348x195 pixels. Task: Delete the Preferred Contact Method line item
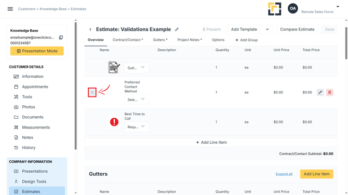[x=330, y=92]
